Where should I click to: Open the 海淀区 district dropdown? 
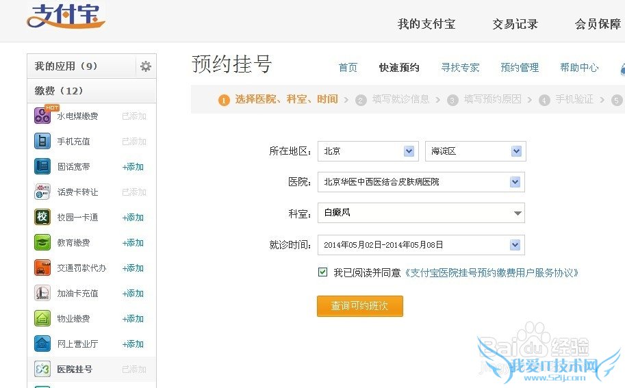(476, 151)
